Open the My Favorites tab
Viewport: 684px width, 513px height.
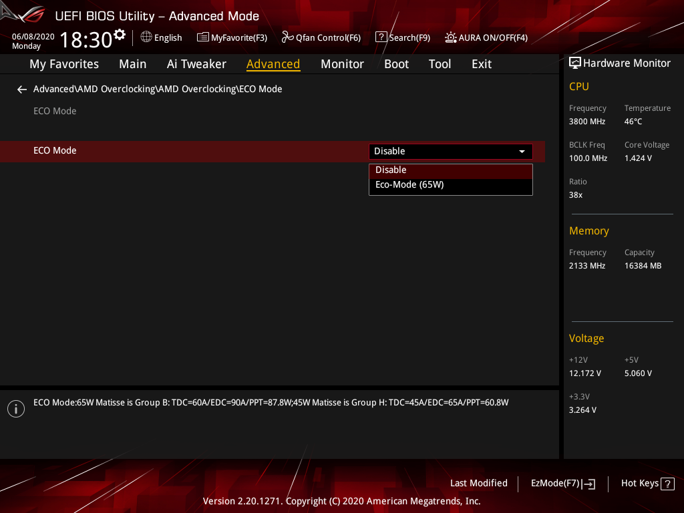click(x=64, y=64)
